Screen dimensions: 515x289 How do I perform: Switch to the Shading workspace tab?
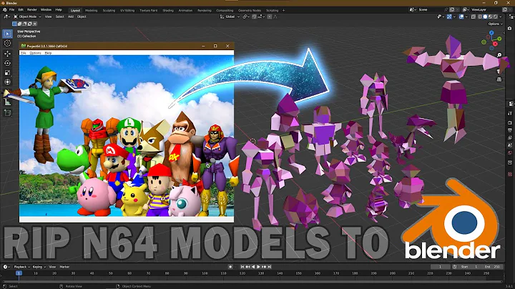[168, 11]
